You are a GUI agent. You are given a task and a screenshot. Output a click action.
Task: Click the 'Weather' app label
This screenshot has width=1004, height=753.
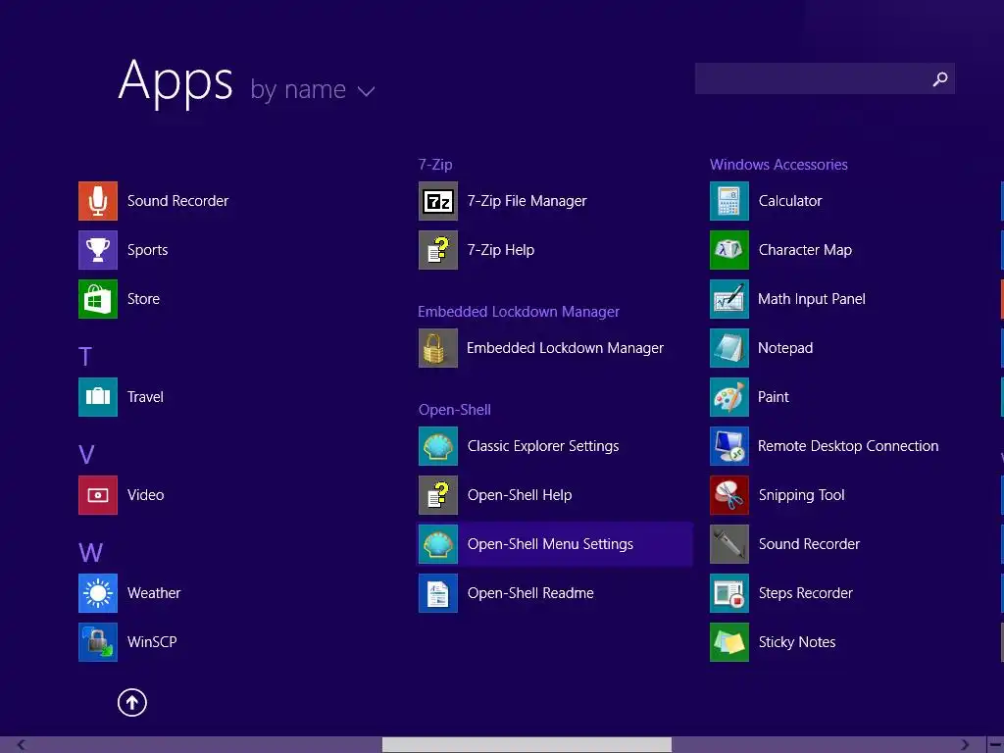pos(154,593)
